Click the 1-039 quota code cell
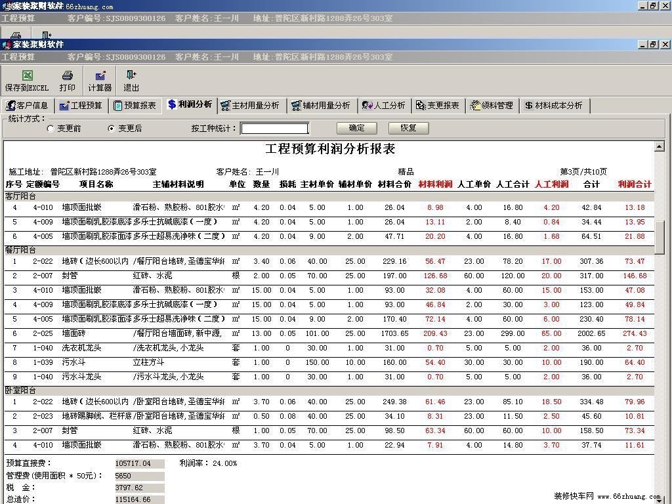The height and width of the screenshot is (504, 672). click(43, 362)
